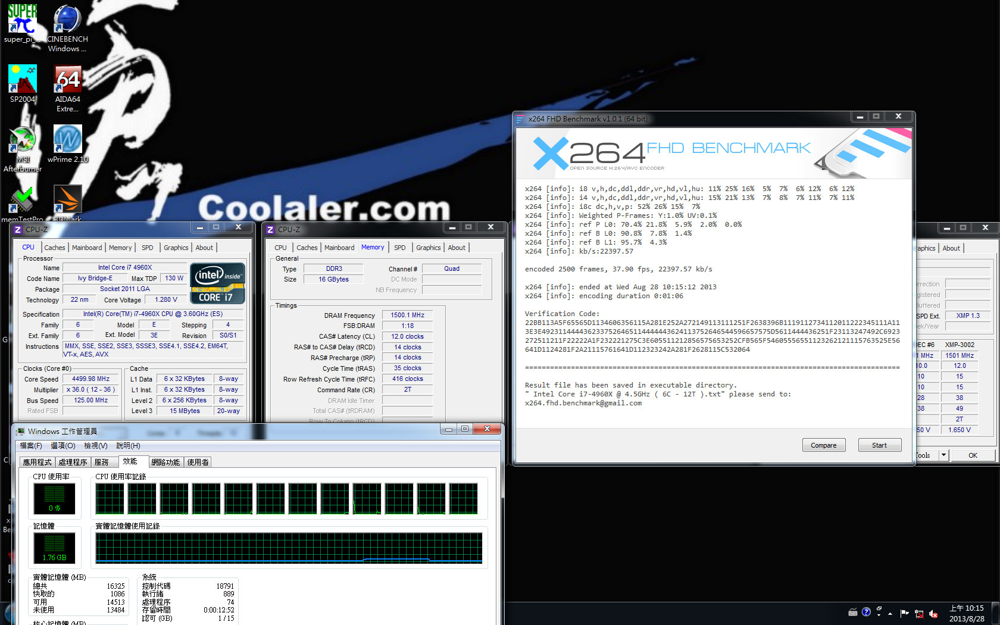Click the CPU-Z title bar icon of the memory window
This screenshot has width=1000, height=625.
[x=270, y=229]
